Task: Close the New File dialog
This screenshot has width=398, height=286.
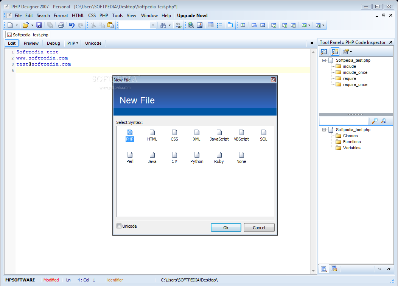Action: tap(274, 80)
